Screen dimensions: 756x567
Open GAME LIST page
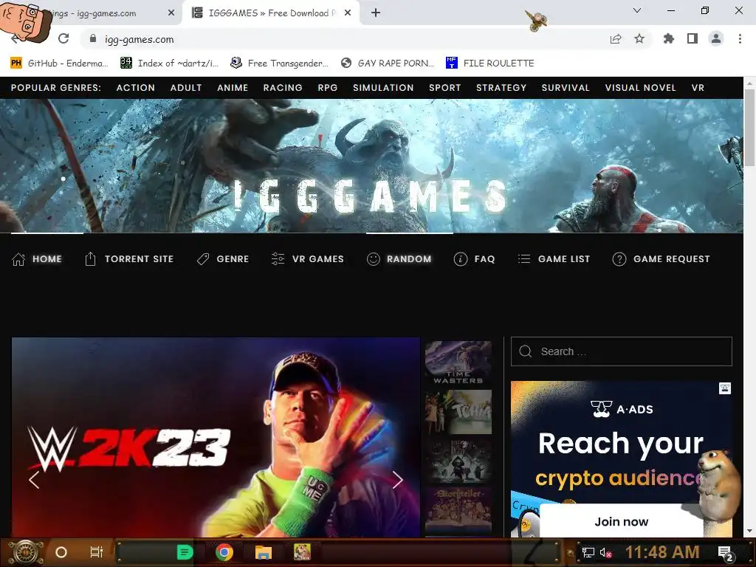coord(554,259)
